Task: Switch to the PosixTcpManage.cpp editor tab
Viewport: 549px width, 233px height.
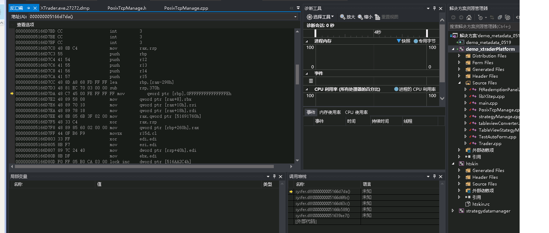Action: [x=186, y=8]
